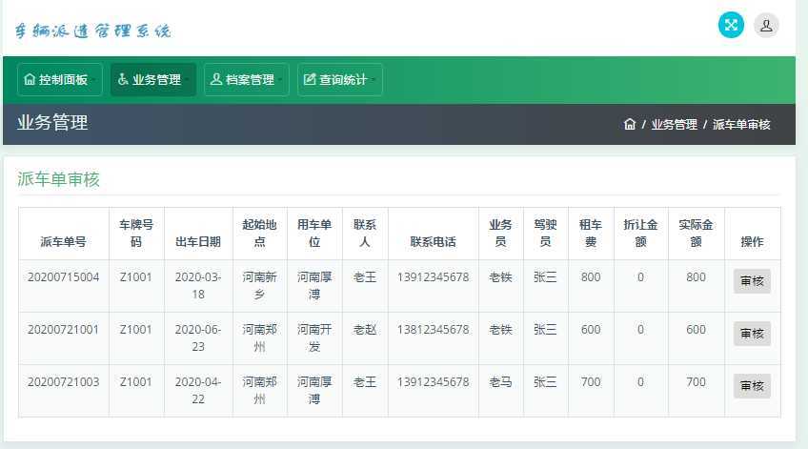Click the home icon in breadcrumb

[x=629, y=124]
